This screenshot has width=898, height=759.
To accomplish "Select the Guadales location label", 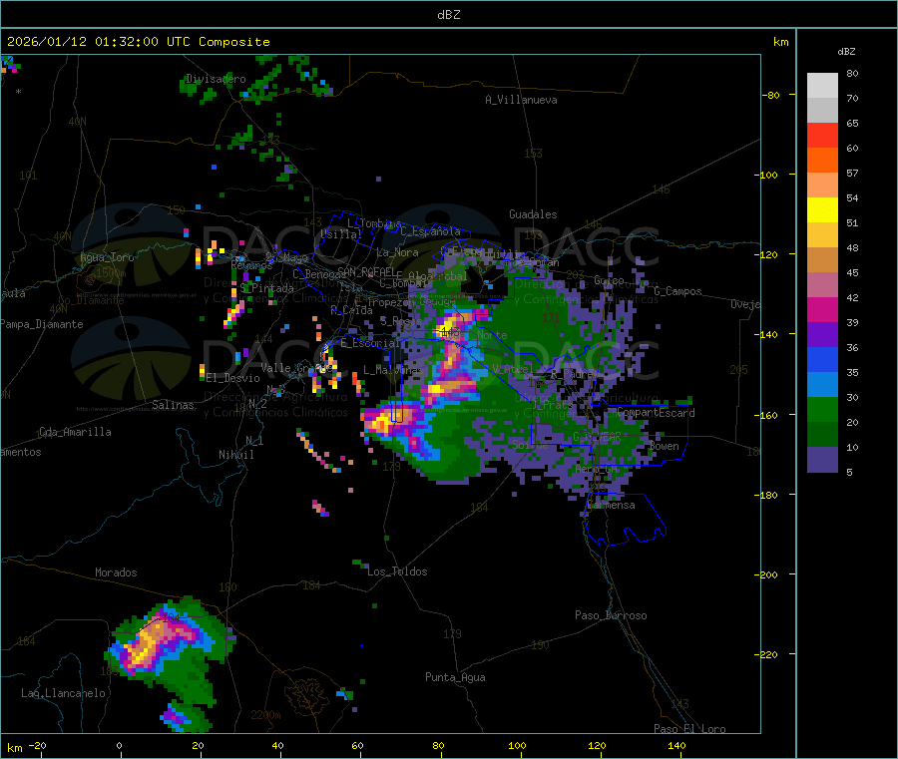I will click(x=533, y=214).
